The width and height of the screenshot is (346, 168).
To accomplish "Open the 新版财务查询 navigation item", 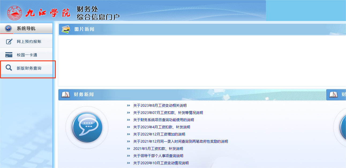I will 29,68.
